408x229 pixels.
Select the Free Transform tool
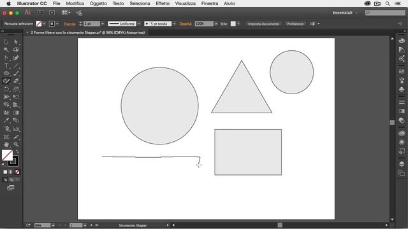[x=16, y=97]
